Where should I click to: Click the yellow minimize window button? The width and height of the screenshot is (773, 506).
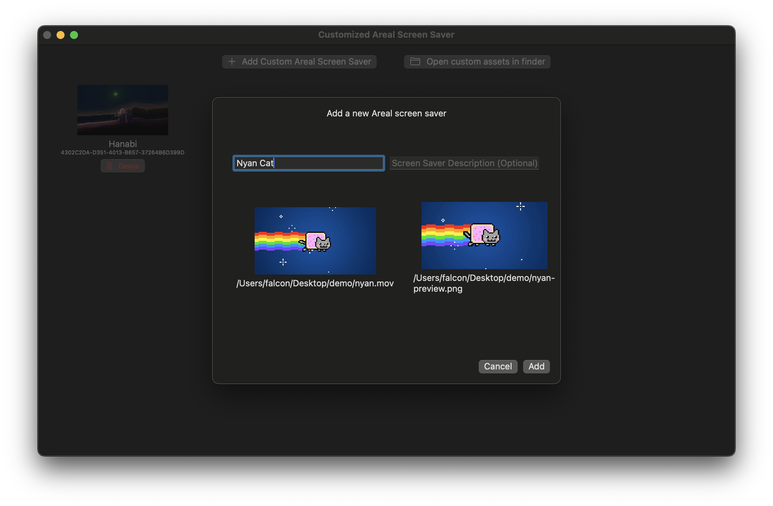coord(61,35)
